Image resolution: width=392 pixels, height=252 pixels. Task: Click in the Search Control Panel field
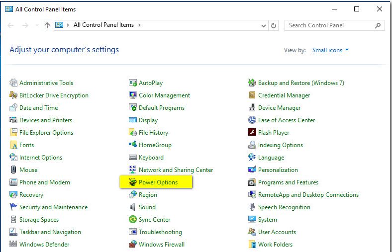click(334, 25)
